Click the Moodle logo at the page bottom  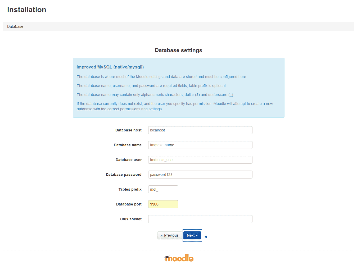click(179, 258)
